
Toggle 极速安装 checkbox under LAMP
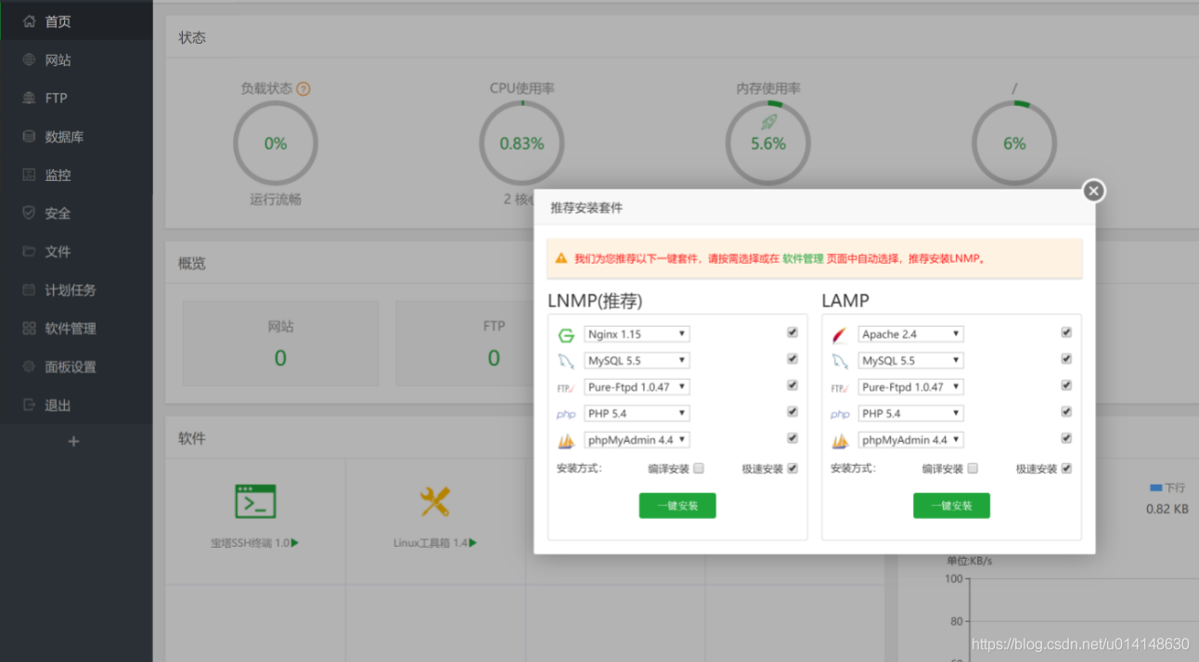(x=1066, y=469)
